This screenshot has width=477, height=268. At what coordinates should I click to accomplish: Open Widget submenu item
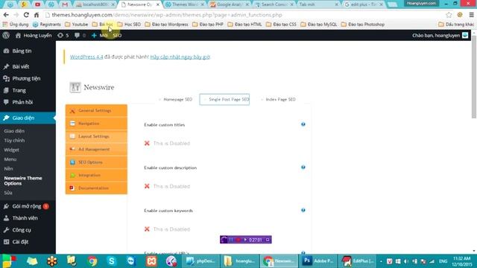(12, 150)
